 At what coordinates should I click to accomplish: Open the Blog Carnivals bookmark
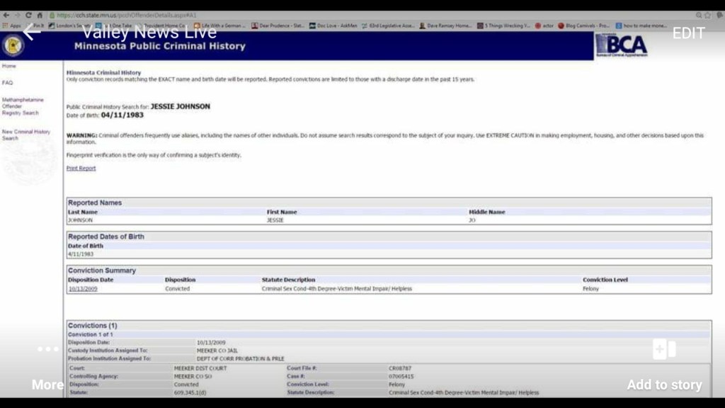[x=583, y=25]
